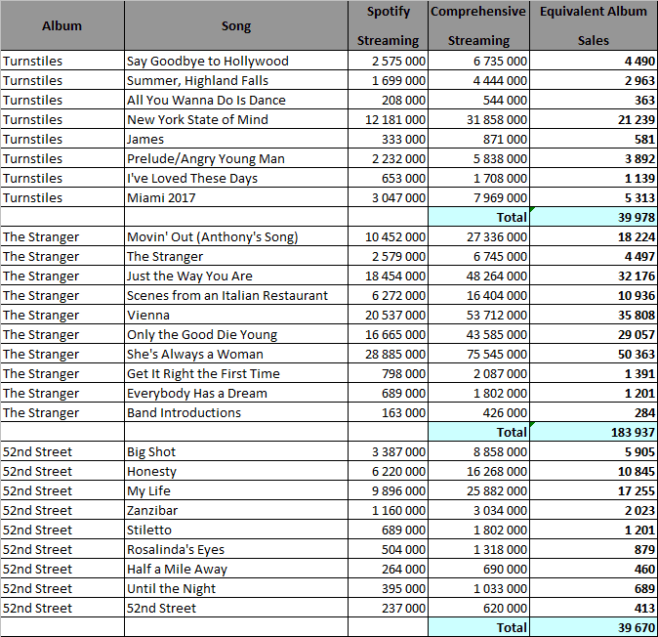Click Equivalent Album Sales value 50 363
The width and height of the screenshot is (658, 637).
click(x=594, y=354)
